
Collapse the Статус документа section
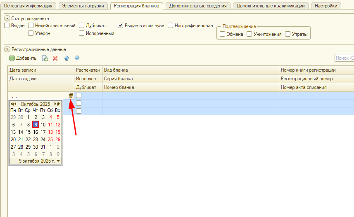[x=7, y=19]
